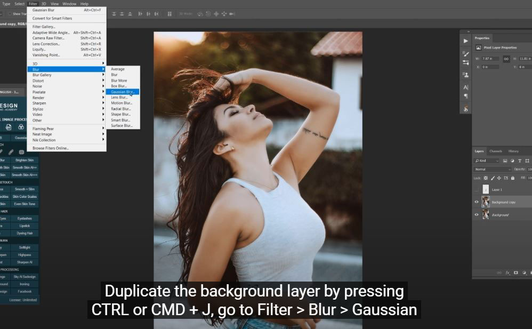Click the Play actions icon in side dock
Viewport: 532px width, 329px height.
[x=465, y=41]
